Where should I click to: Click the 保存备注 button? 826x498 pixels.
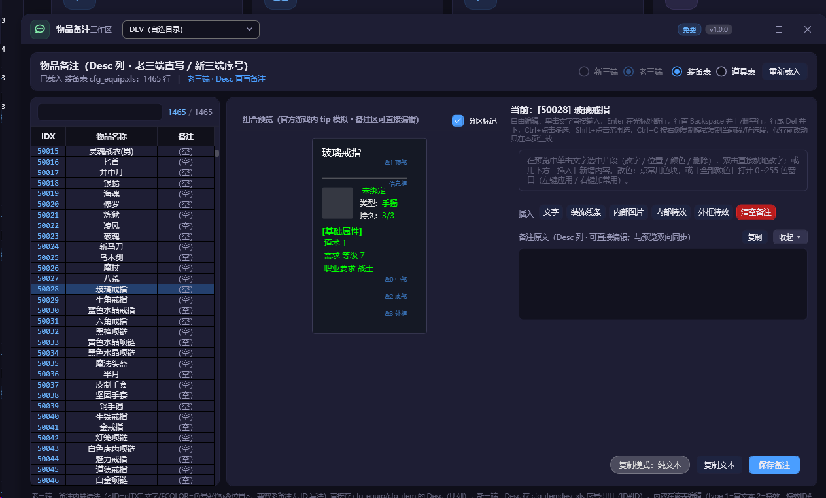[x=774, y=465]
